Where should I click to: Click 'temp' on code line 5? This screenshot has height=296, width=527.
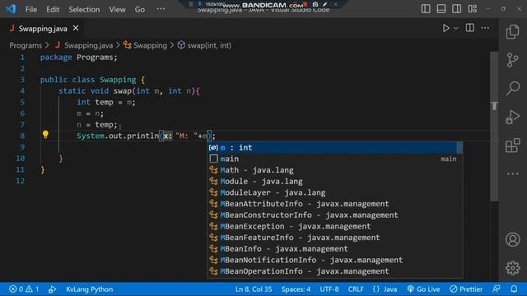(104, 102)
